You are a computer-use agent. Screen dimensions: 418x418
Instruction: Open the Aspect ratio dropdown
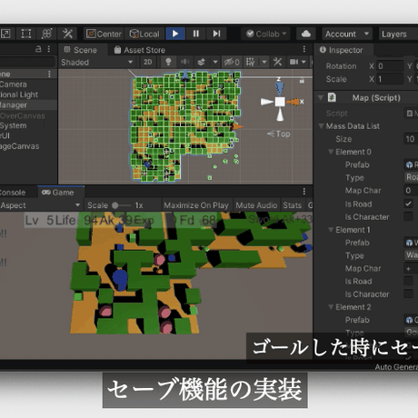click(40, 205)
